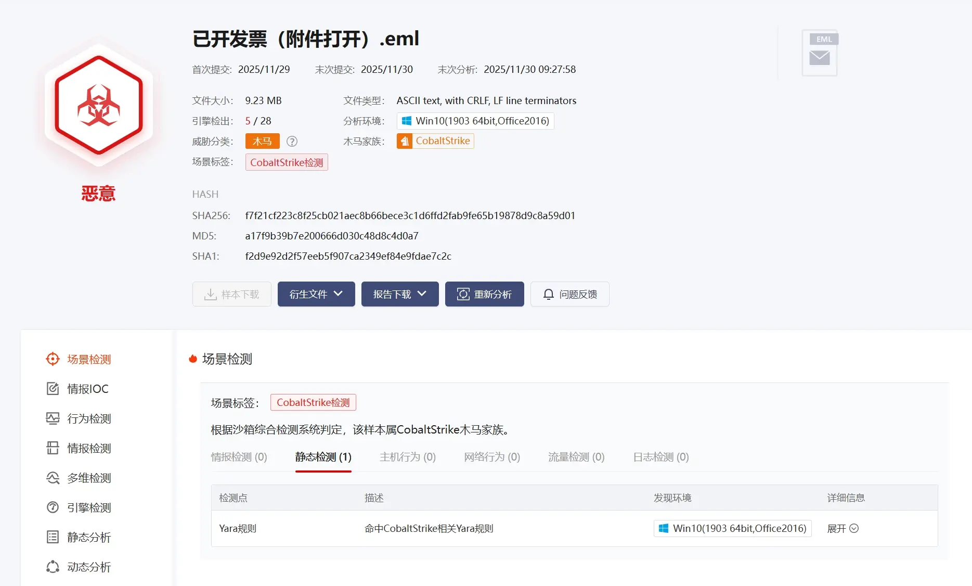Expand Yara规则 details via 展开
The height and width of the screenshot is (586, 972).
point(843,528)
